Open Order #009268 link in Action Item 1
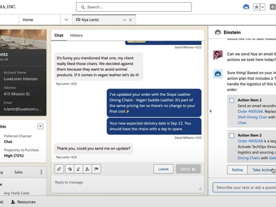 [x=250, y=111]
